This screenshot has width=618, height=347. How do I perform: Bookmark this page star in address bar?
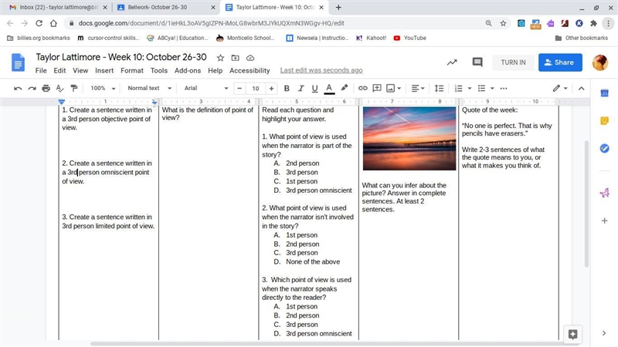[x=504, y=23]
